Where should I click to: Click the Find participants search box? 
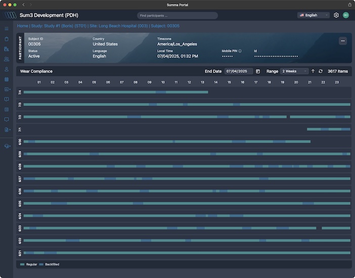pos(177,16)
